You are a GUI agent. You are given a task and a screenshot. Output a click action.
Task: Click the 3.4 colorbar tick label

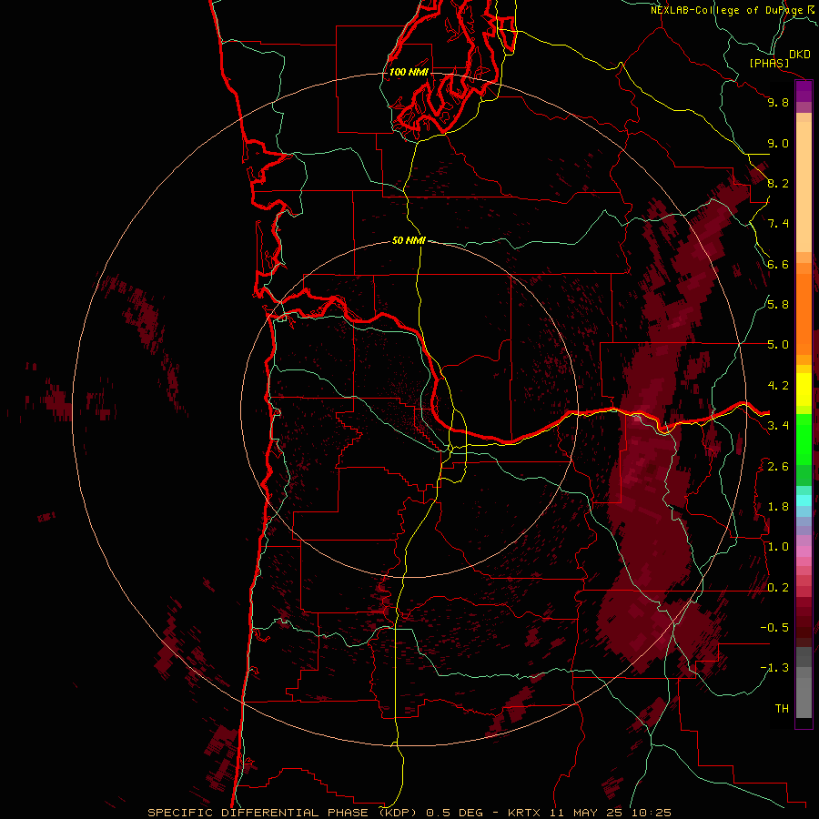click(778, 426)
